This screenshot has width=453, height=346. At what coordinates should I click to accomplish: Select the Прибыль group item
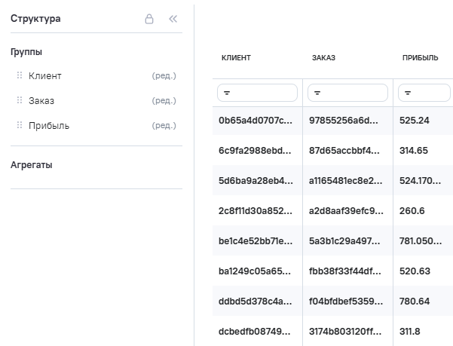(x=49, y=126)
